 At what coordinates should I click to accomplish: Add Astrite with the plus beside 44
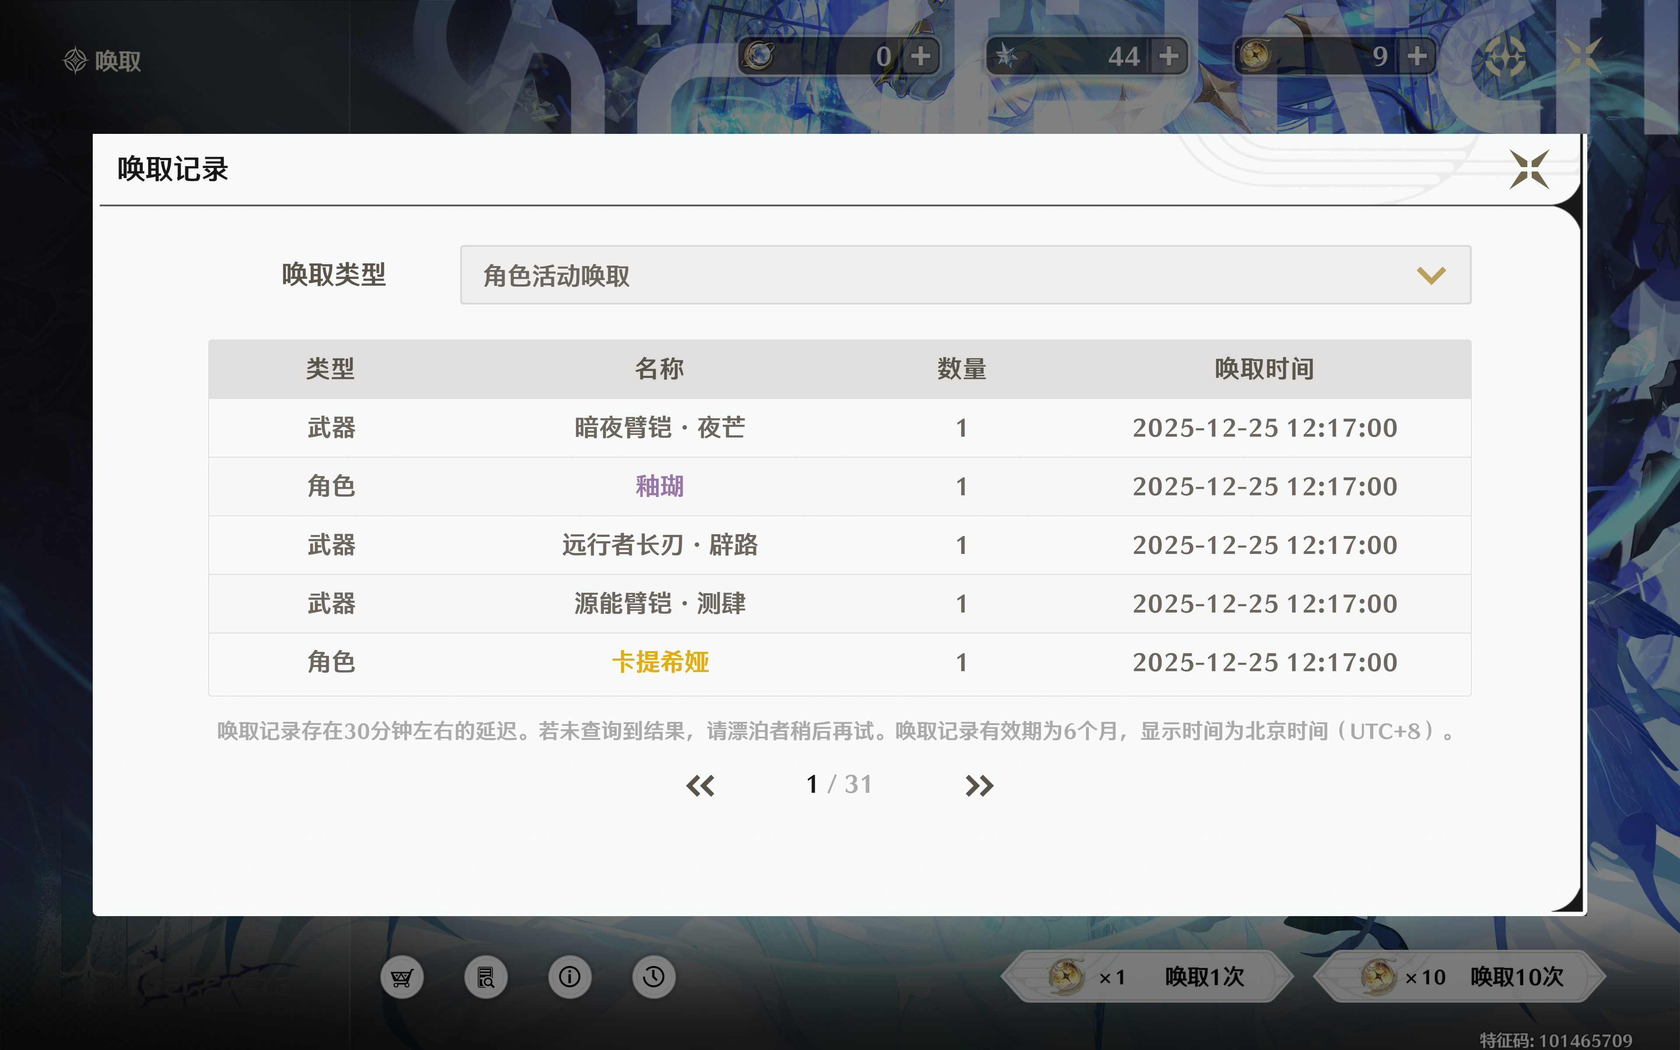1169,56
